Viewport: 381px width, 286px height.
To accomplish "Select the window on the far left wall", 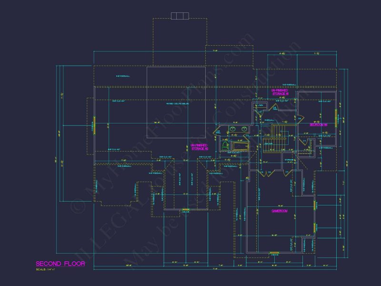I will click(94, 125).
